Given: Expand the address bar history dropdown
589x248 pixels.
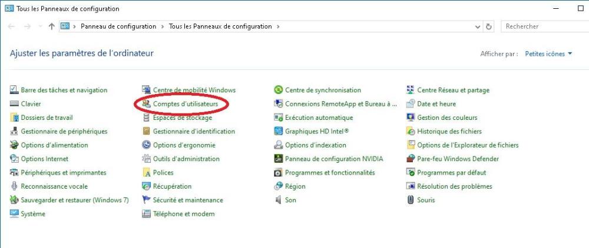Looking at the screenshot, I should tap(478, 26).
